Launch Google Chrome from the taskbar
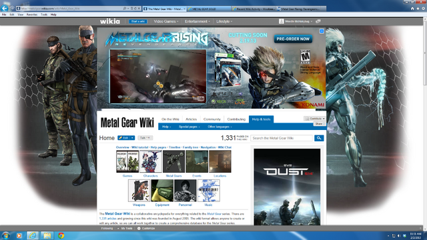 pos(61,235)
